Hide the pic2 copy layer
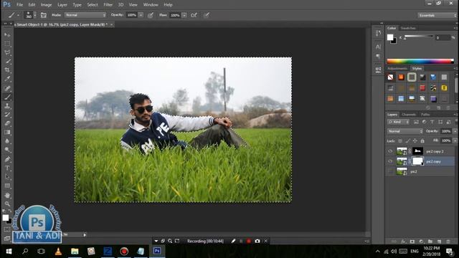The height and width of the screenshot is (258, 459). [x=390, y=161]
